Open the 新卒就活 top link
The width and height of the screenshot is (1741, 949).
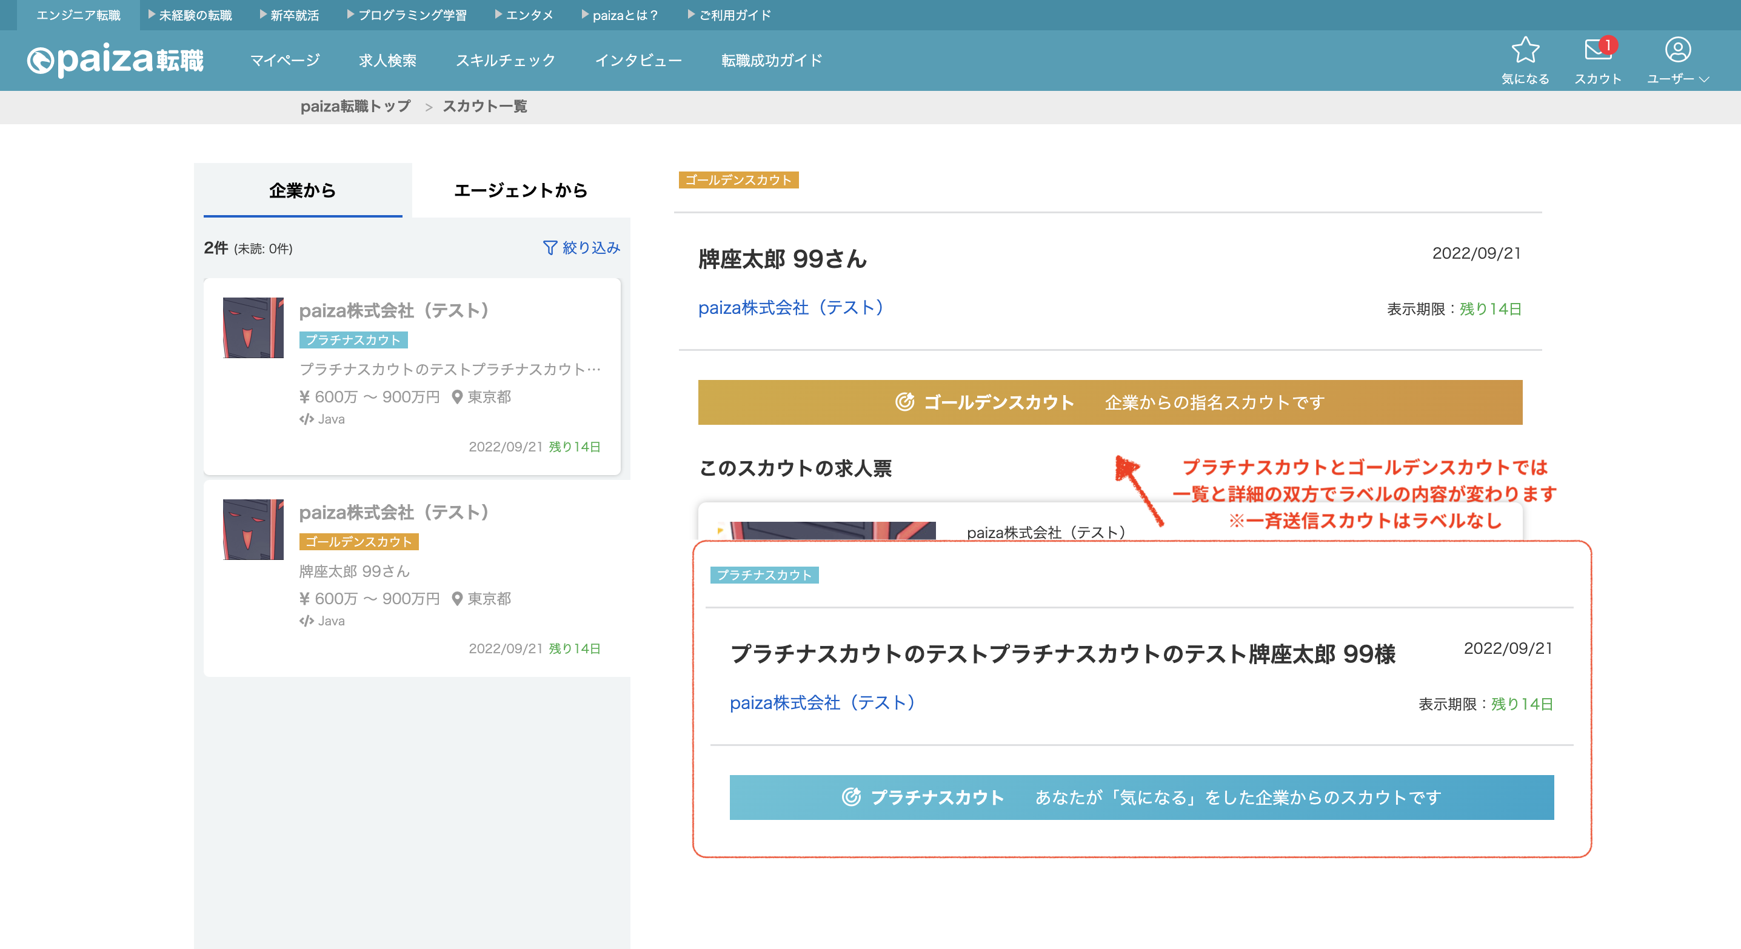pos(289,15)
